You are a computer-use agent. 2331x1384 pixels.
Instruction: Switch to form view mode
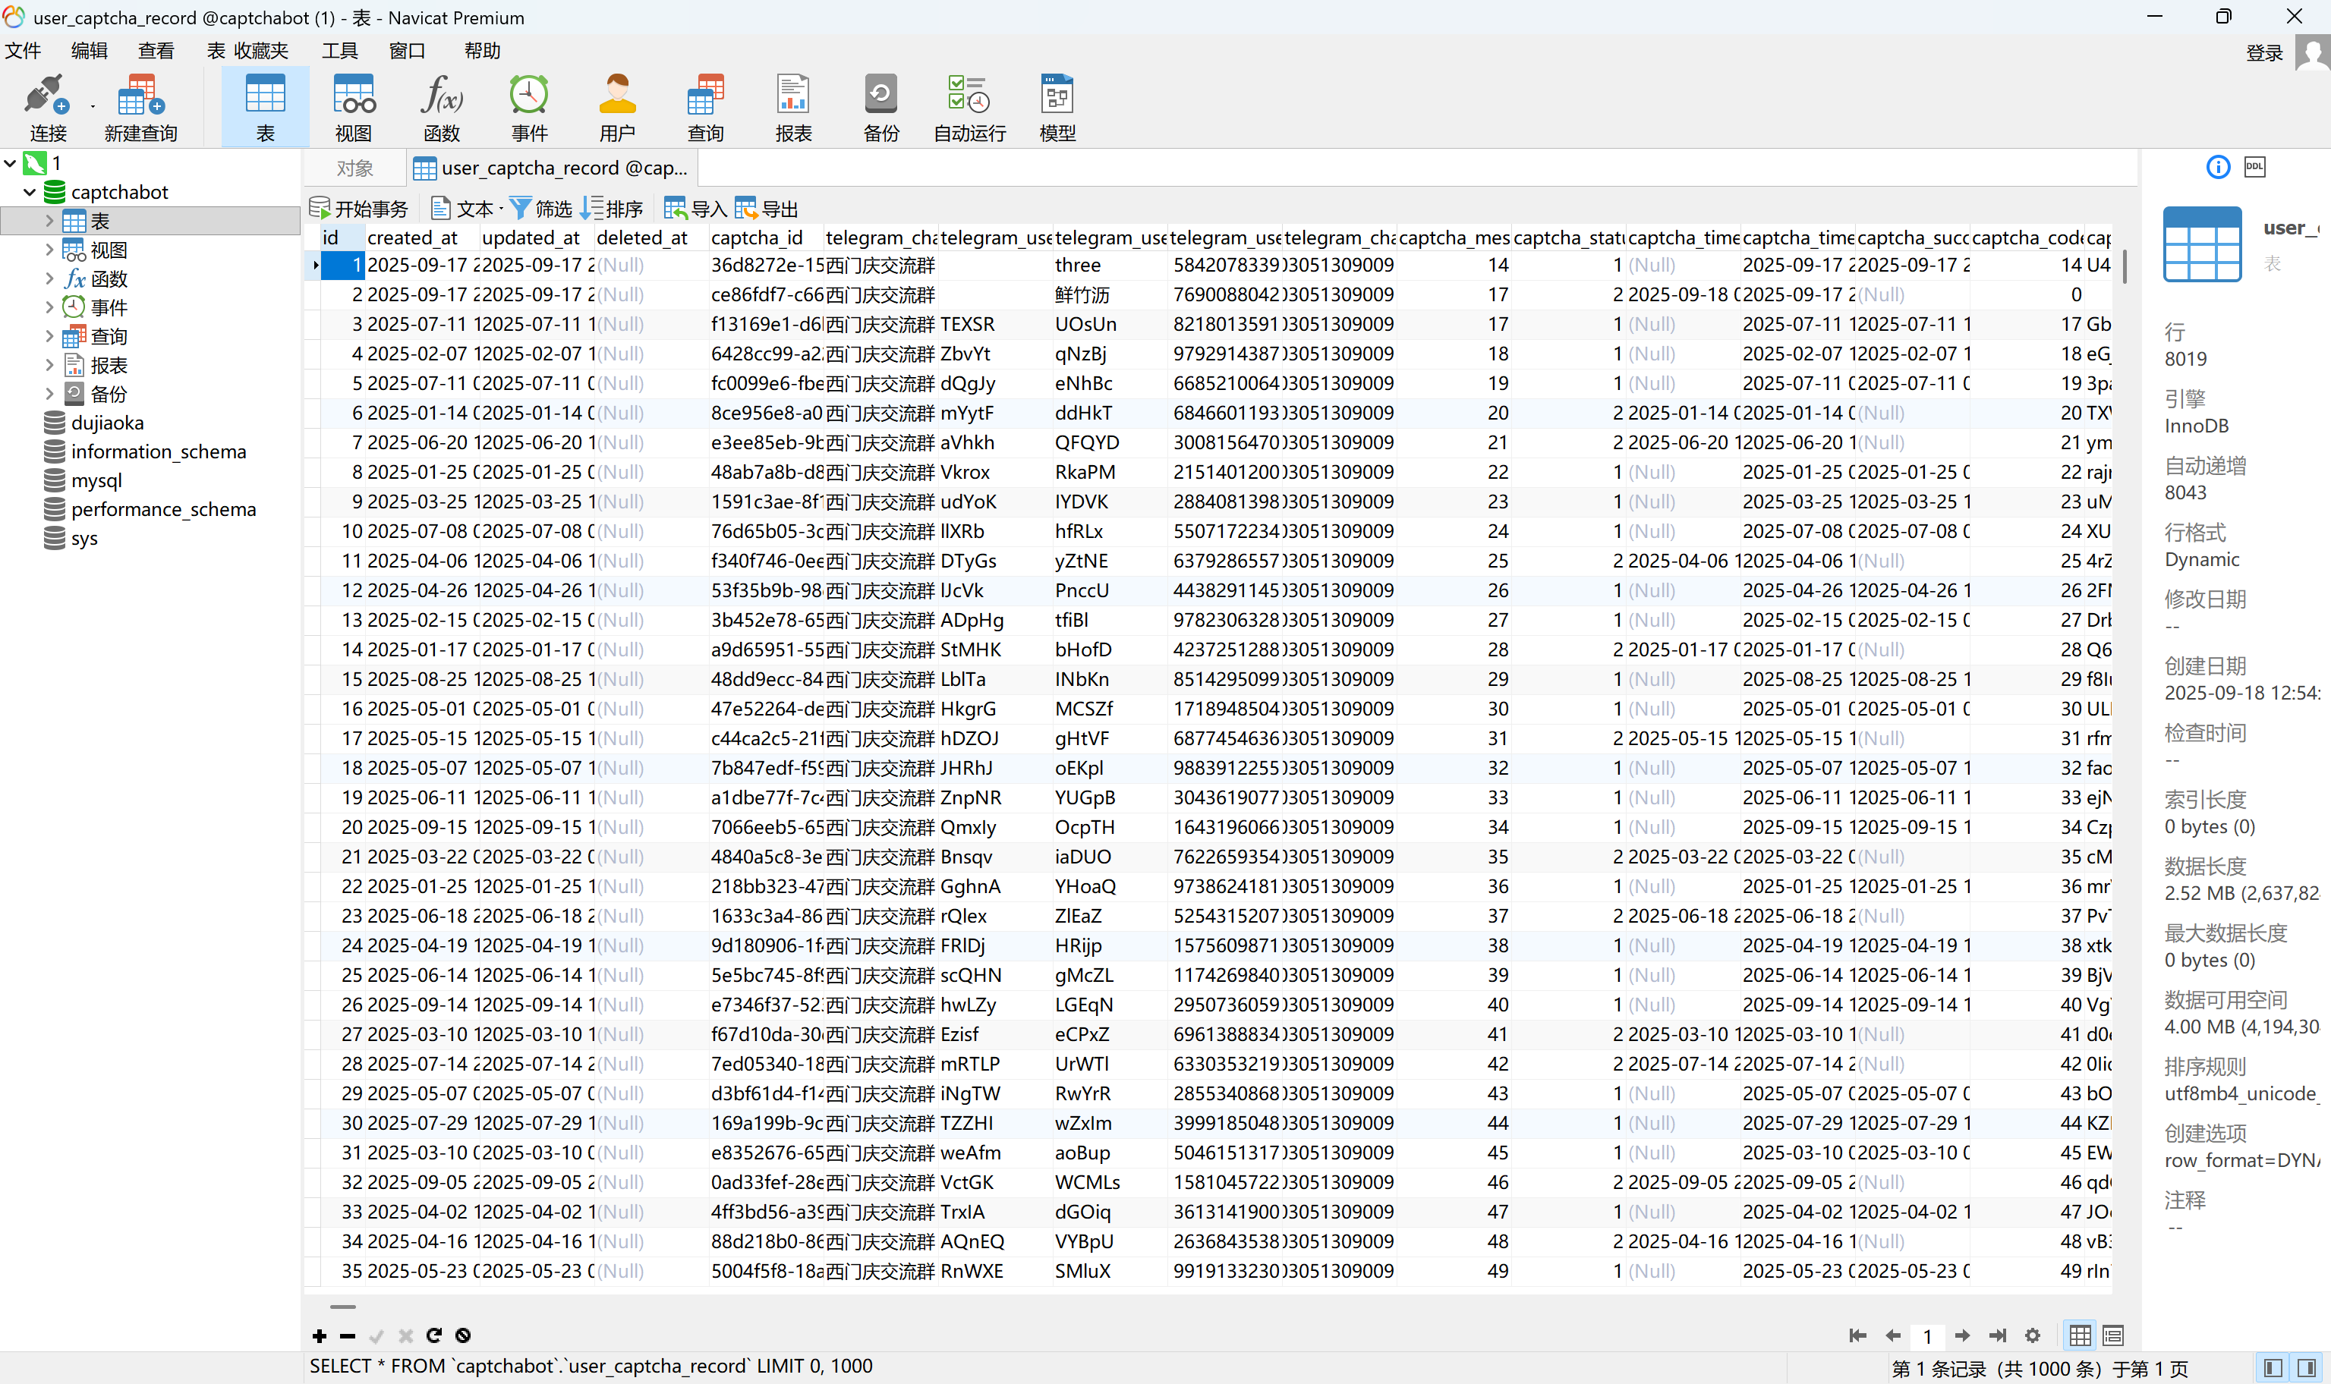click(x=2112, y=1335)
